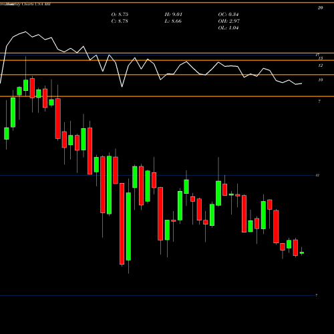Click the last small green candlestick at the right
The width and height of the screenshot is (334, 334).
click(302, 253)
